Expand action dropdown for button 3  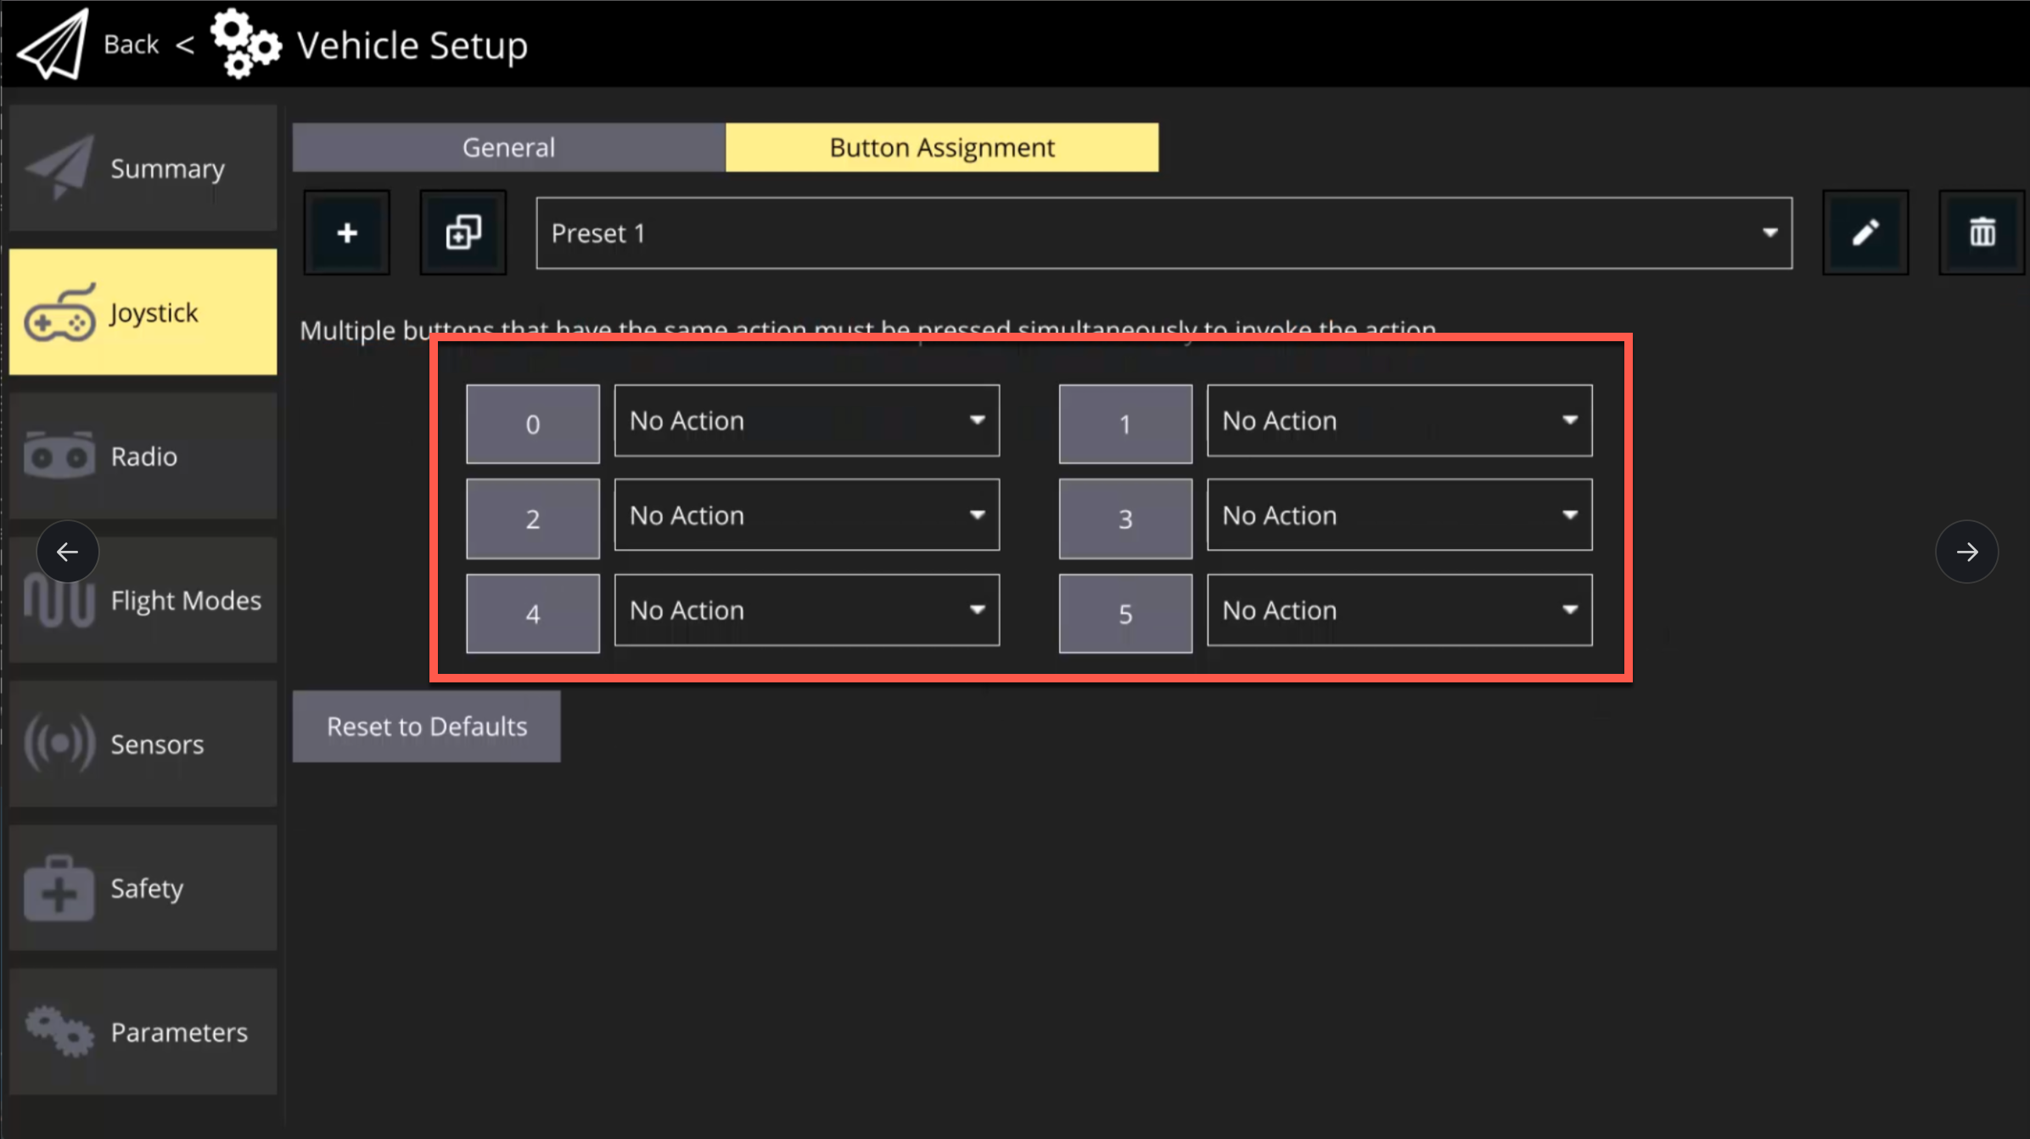pos(1399,515)
